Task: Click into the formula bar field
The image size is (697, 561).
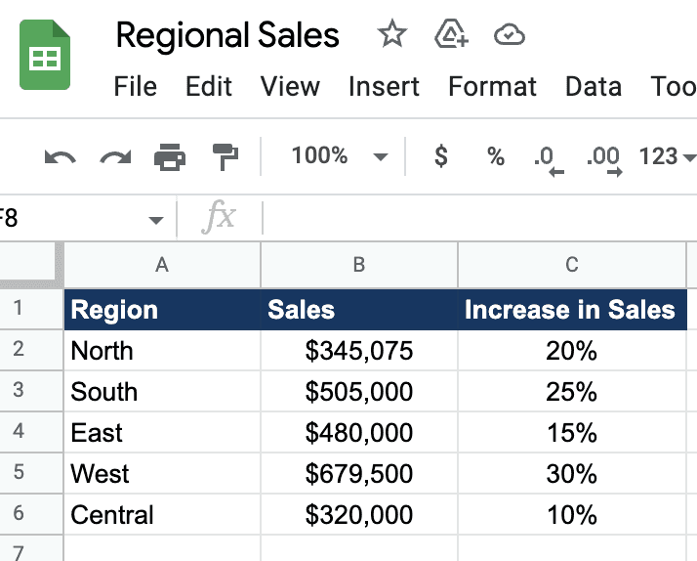Action: (x=480, y=218)
